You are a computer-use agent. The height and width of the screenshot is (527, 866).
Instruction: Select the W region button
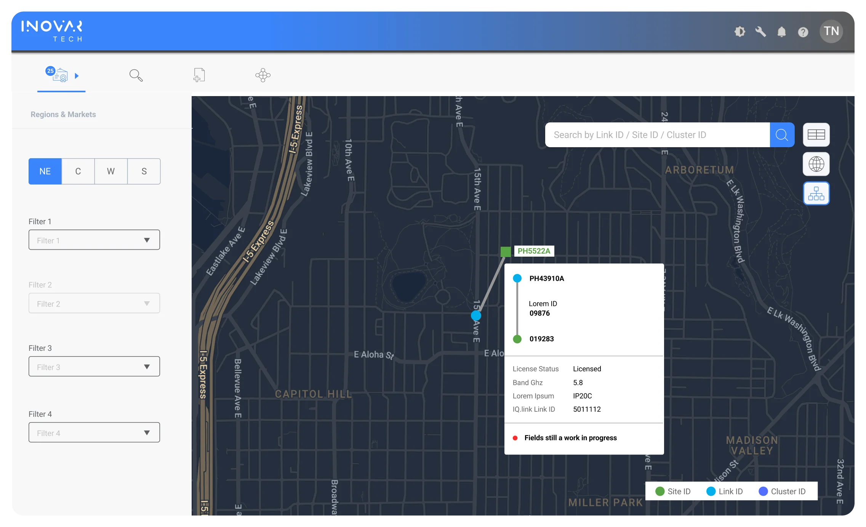pyautogui.click(x=111, y=171)
